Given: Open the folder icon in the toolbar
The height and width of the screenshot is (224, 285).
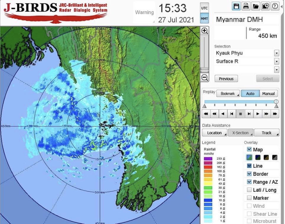Looking at the screenshot, I should 255,6.
